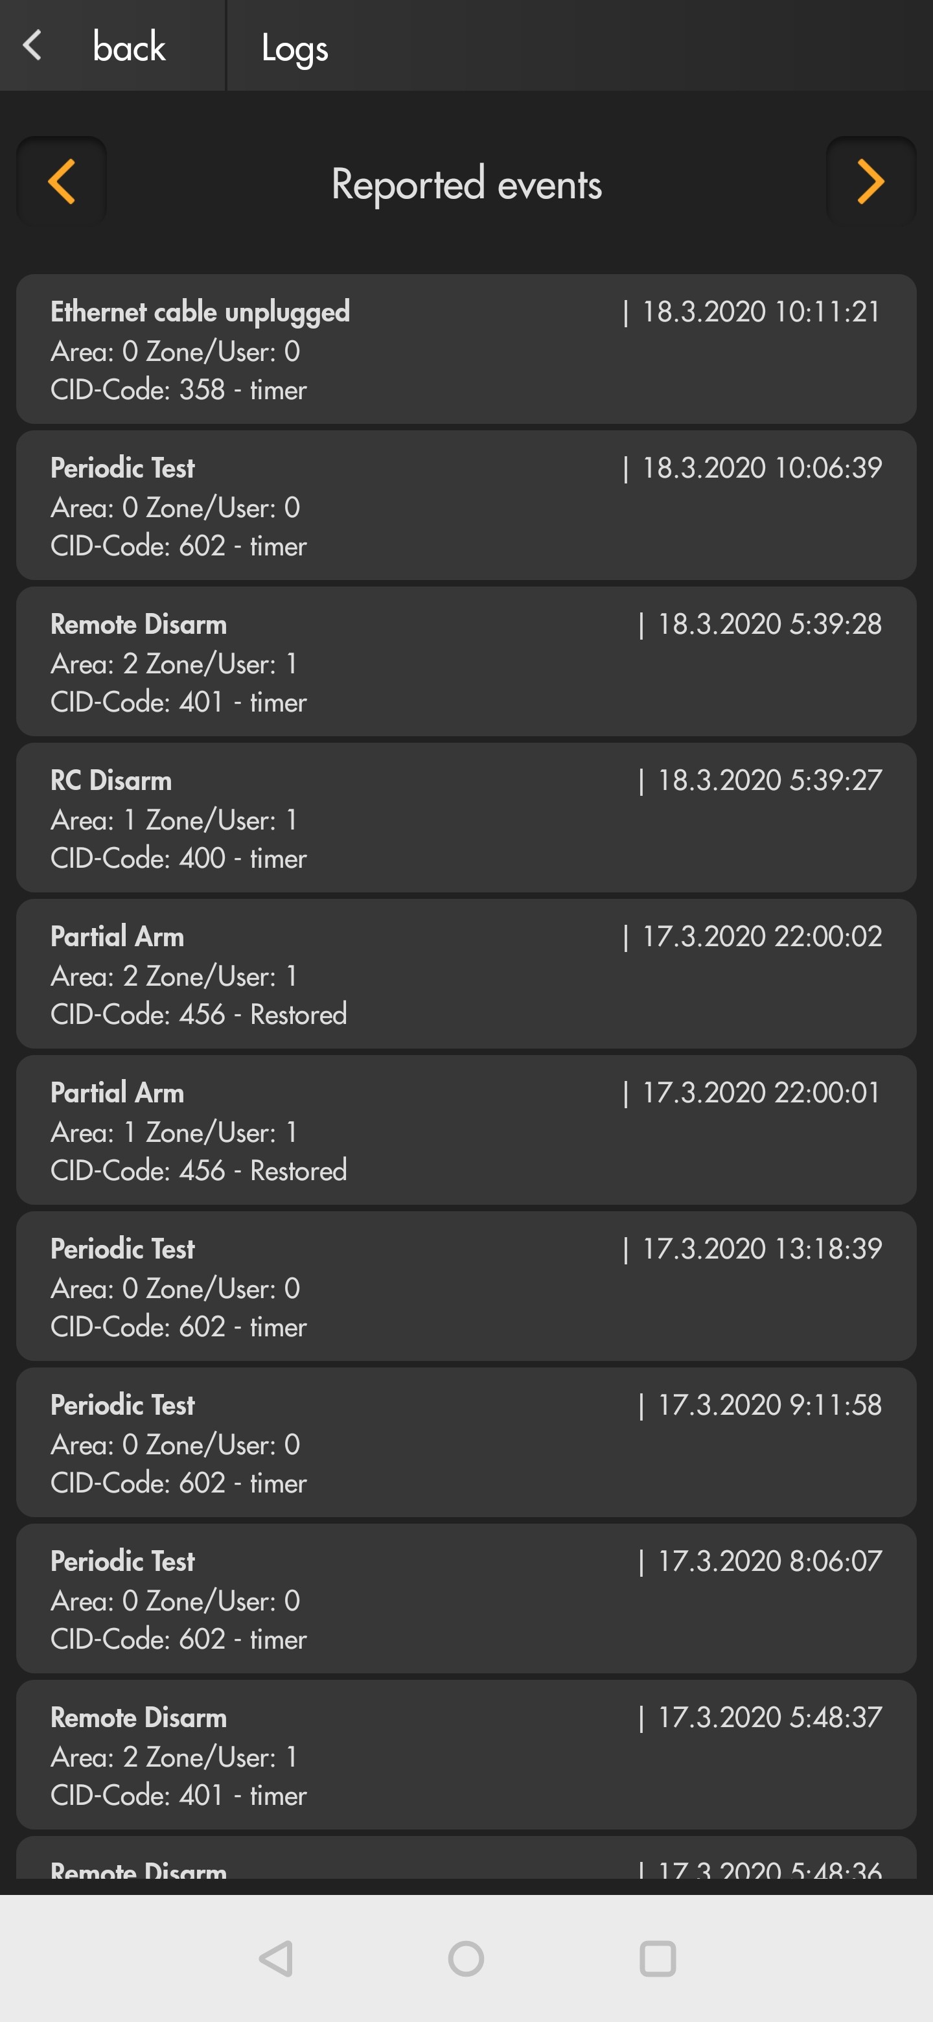Tap the back chevron arrow icon
Viewport: 933px width, 2022px height.
pos(33,45)
